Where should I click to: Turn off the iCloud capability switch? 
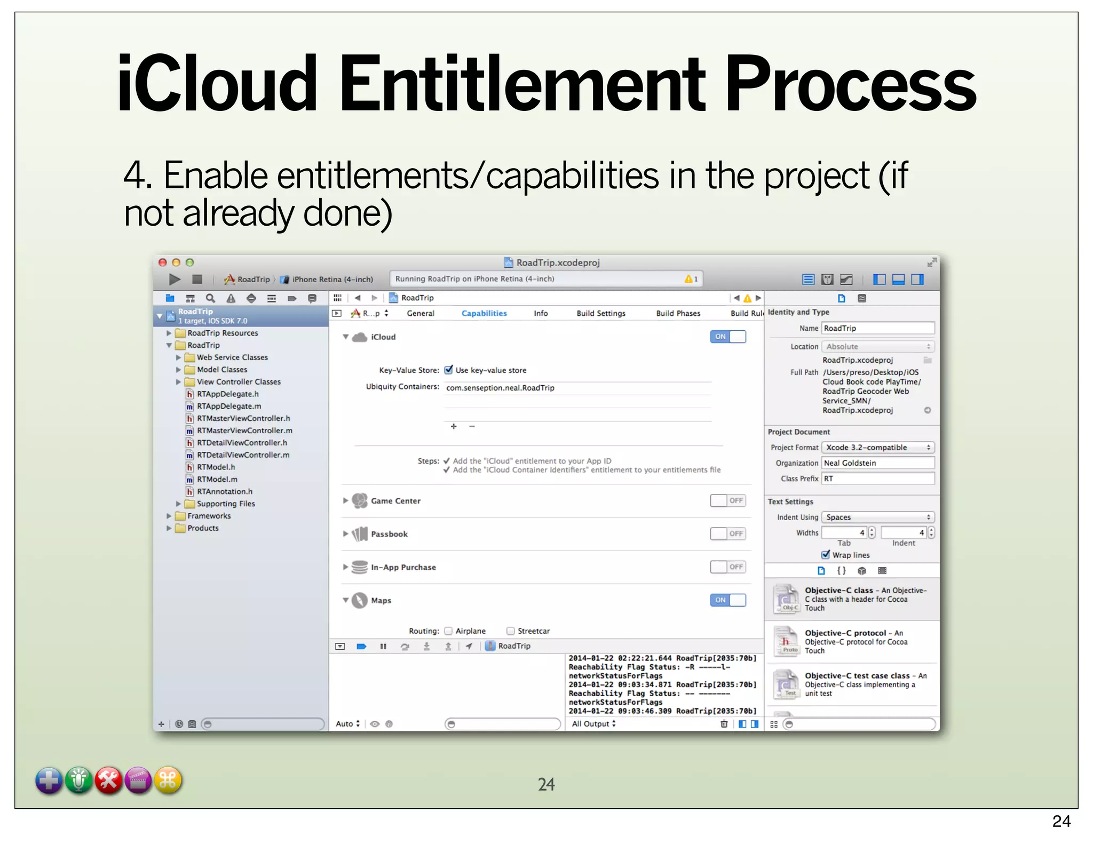[728, 337]
